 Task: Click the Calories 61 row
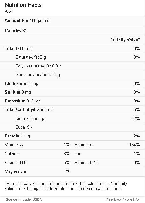coord(72,31)
